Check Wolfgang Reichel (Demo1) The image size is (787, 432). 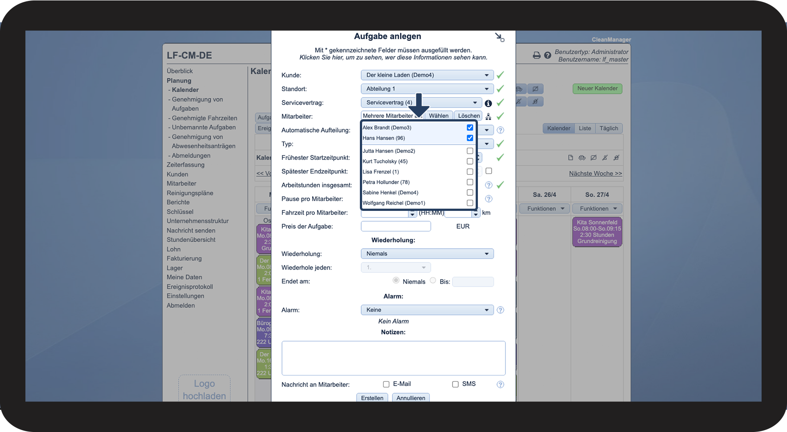tap(470, 203)
